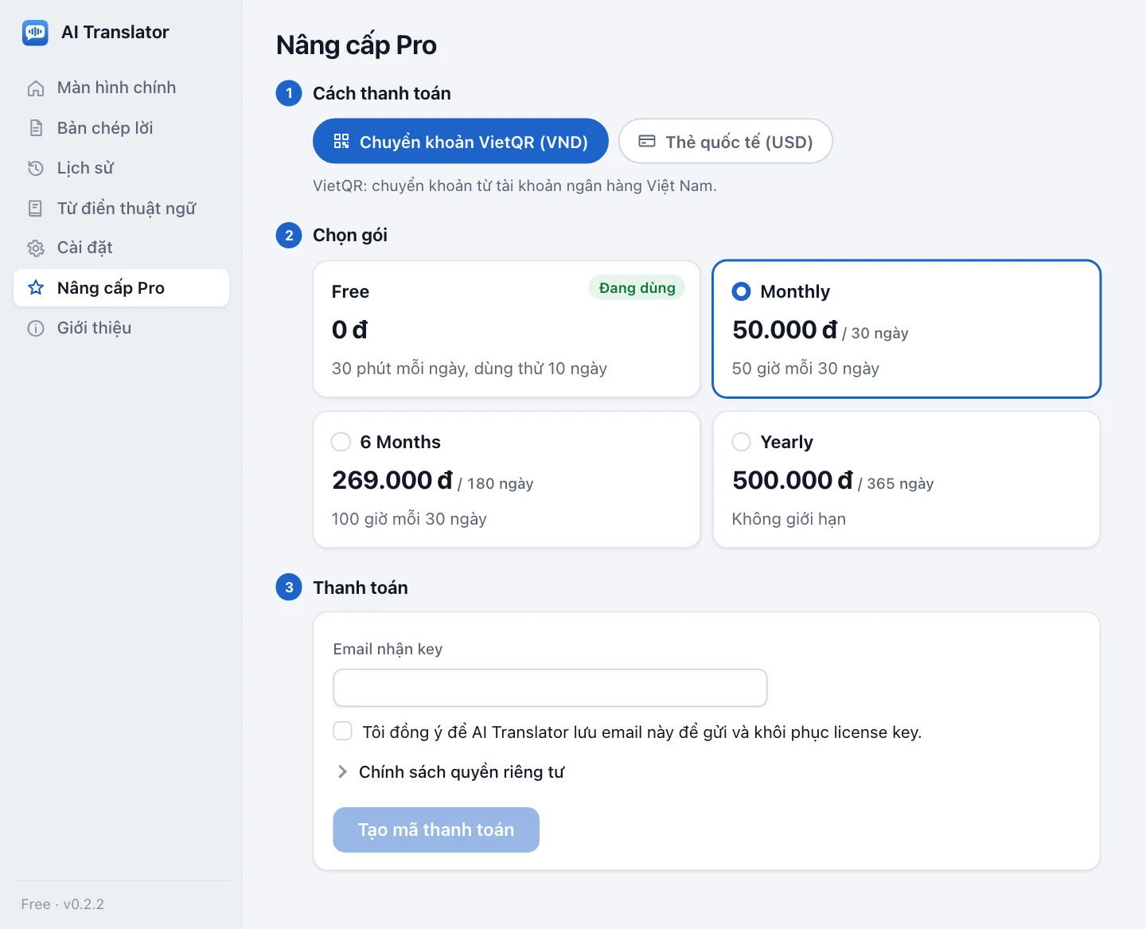Click the star icon beside Nâng cấp Pro

pos(36,288)
